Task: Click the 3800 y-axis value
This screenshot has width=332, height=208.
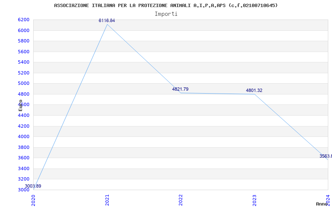Action: click(24, 147)
